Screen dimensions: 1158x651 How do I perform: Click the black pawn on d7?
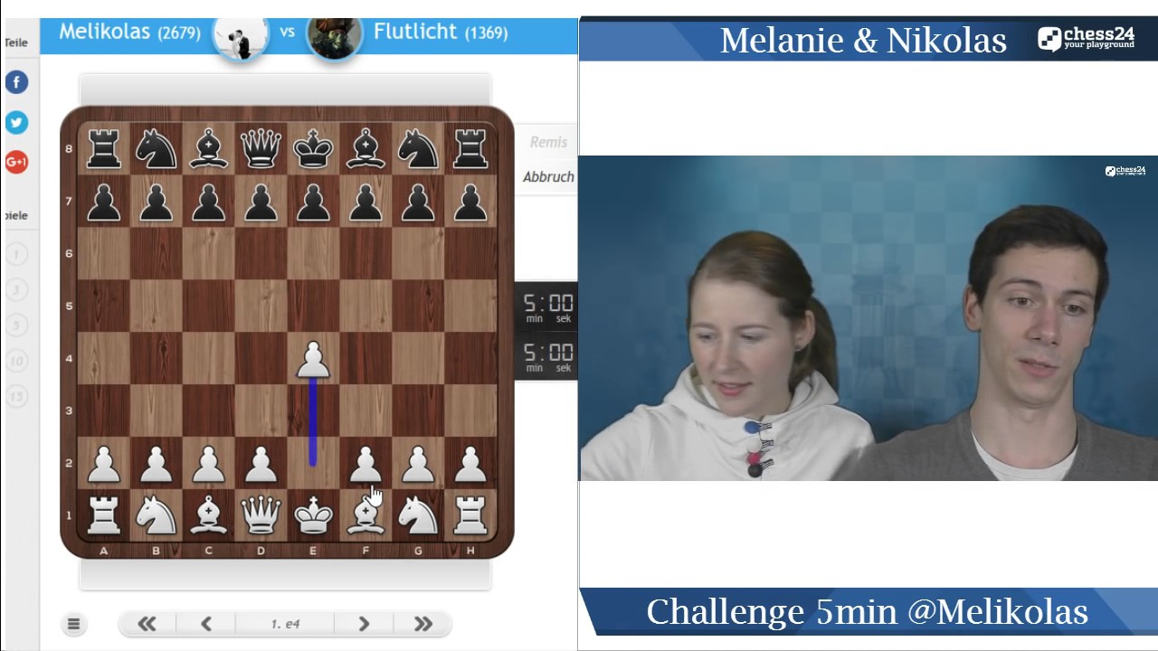pos(261,202)
